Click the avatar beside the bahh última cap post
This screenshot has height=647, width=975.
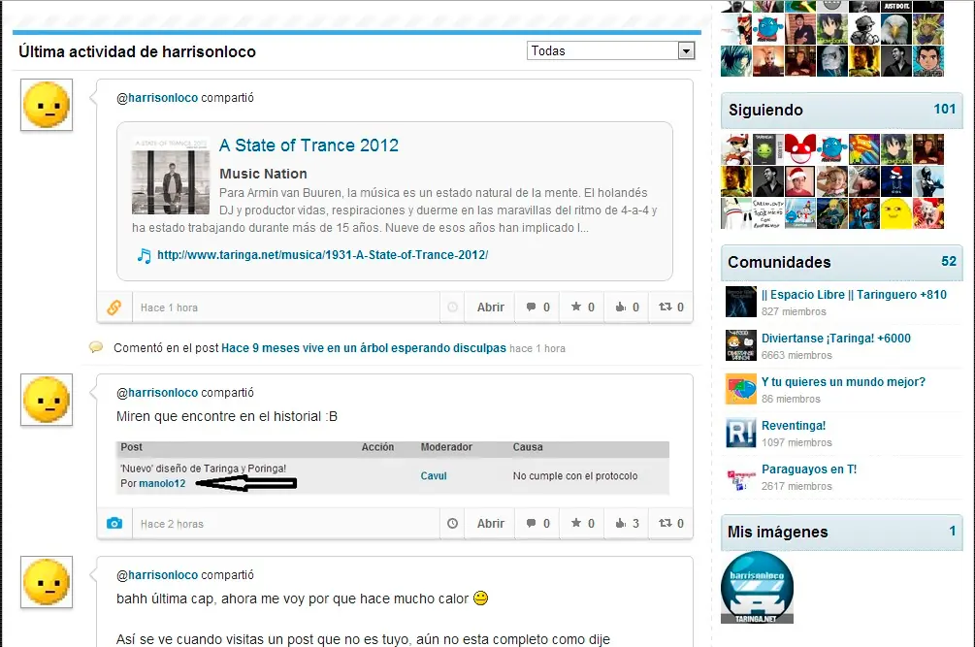47,582
